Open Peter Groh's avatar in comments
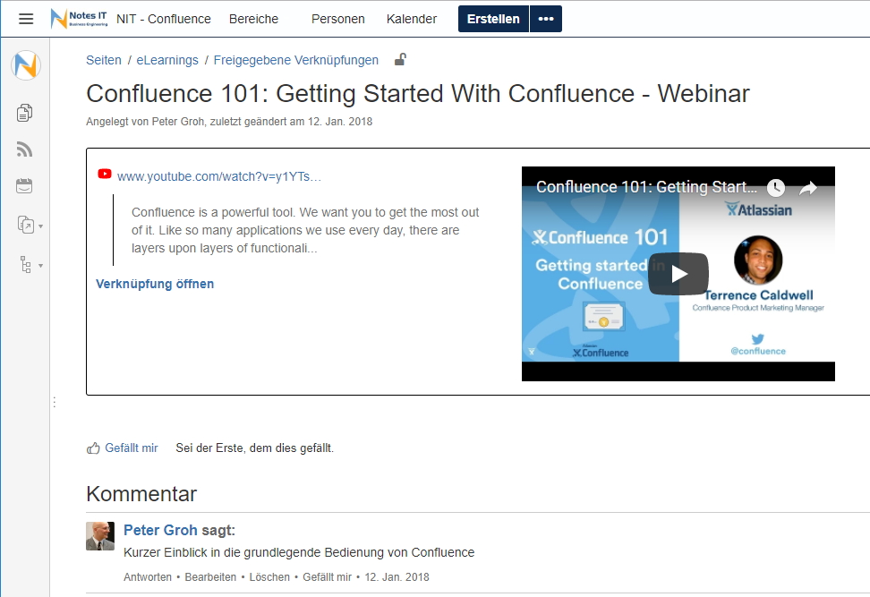This screenshot has height=597, width=870. coord(100,536)
